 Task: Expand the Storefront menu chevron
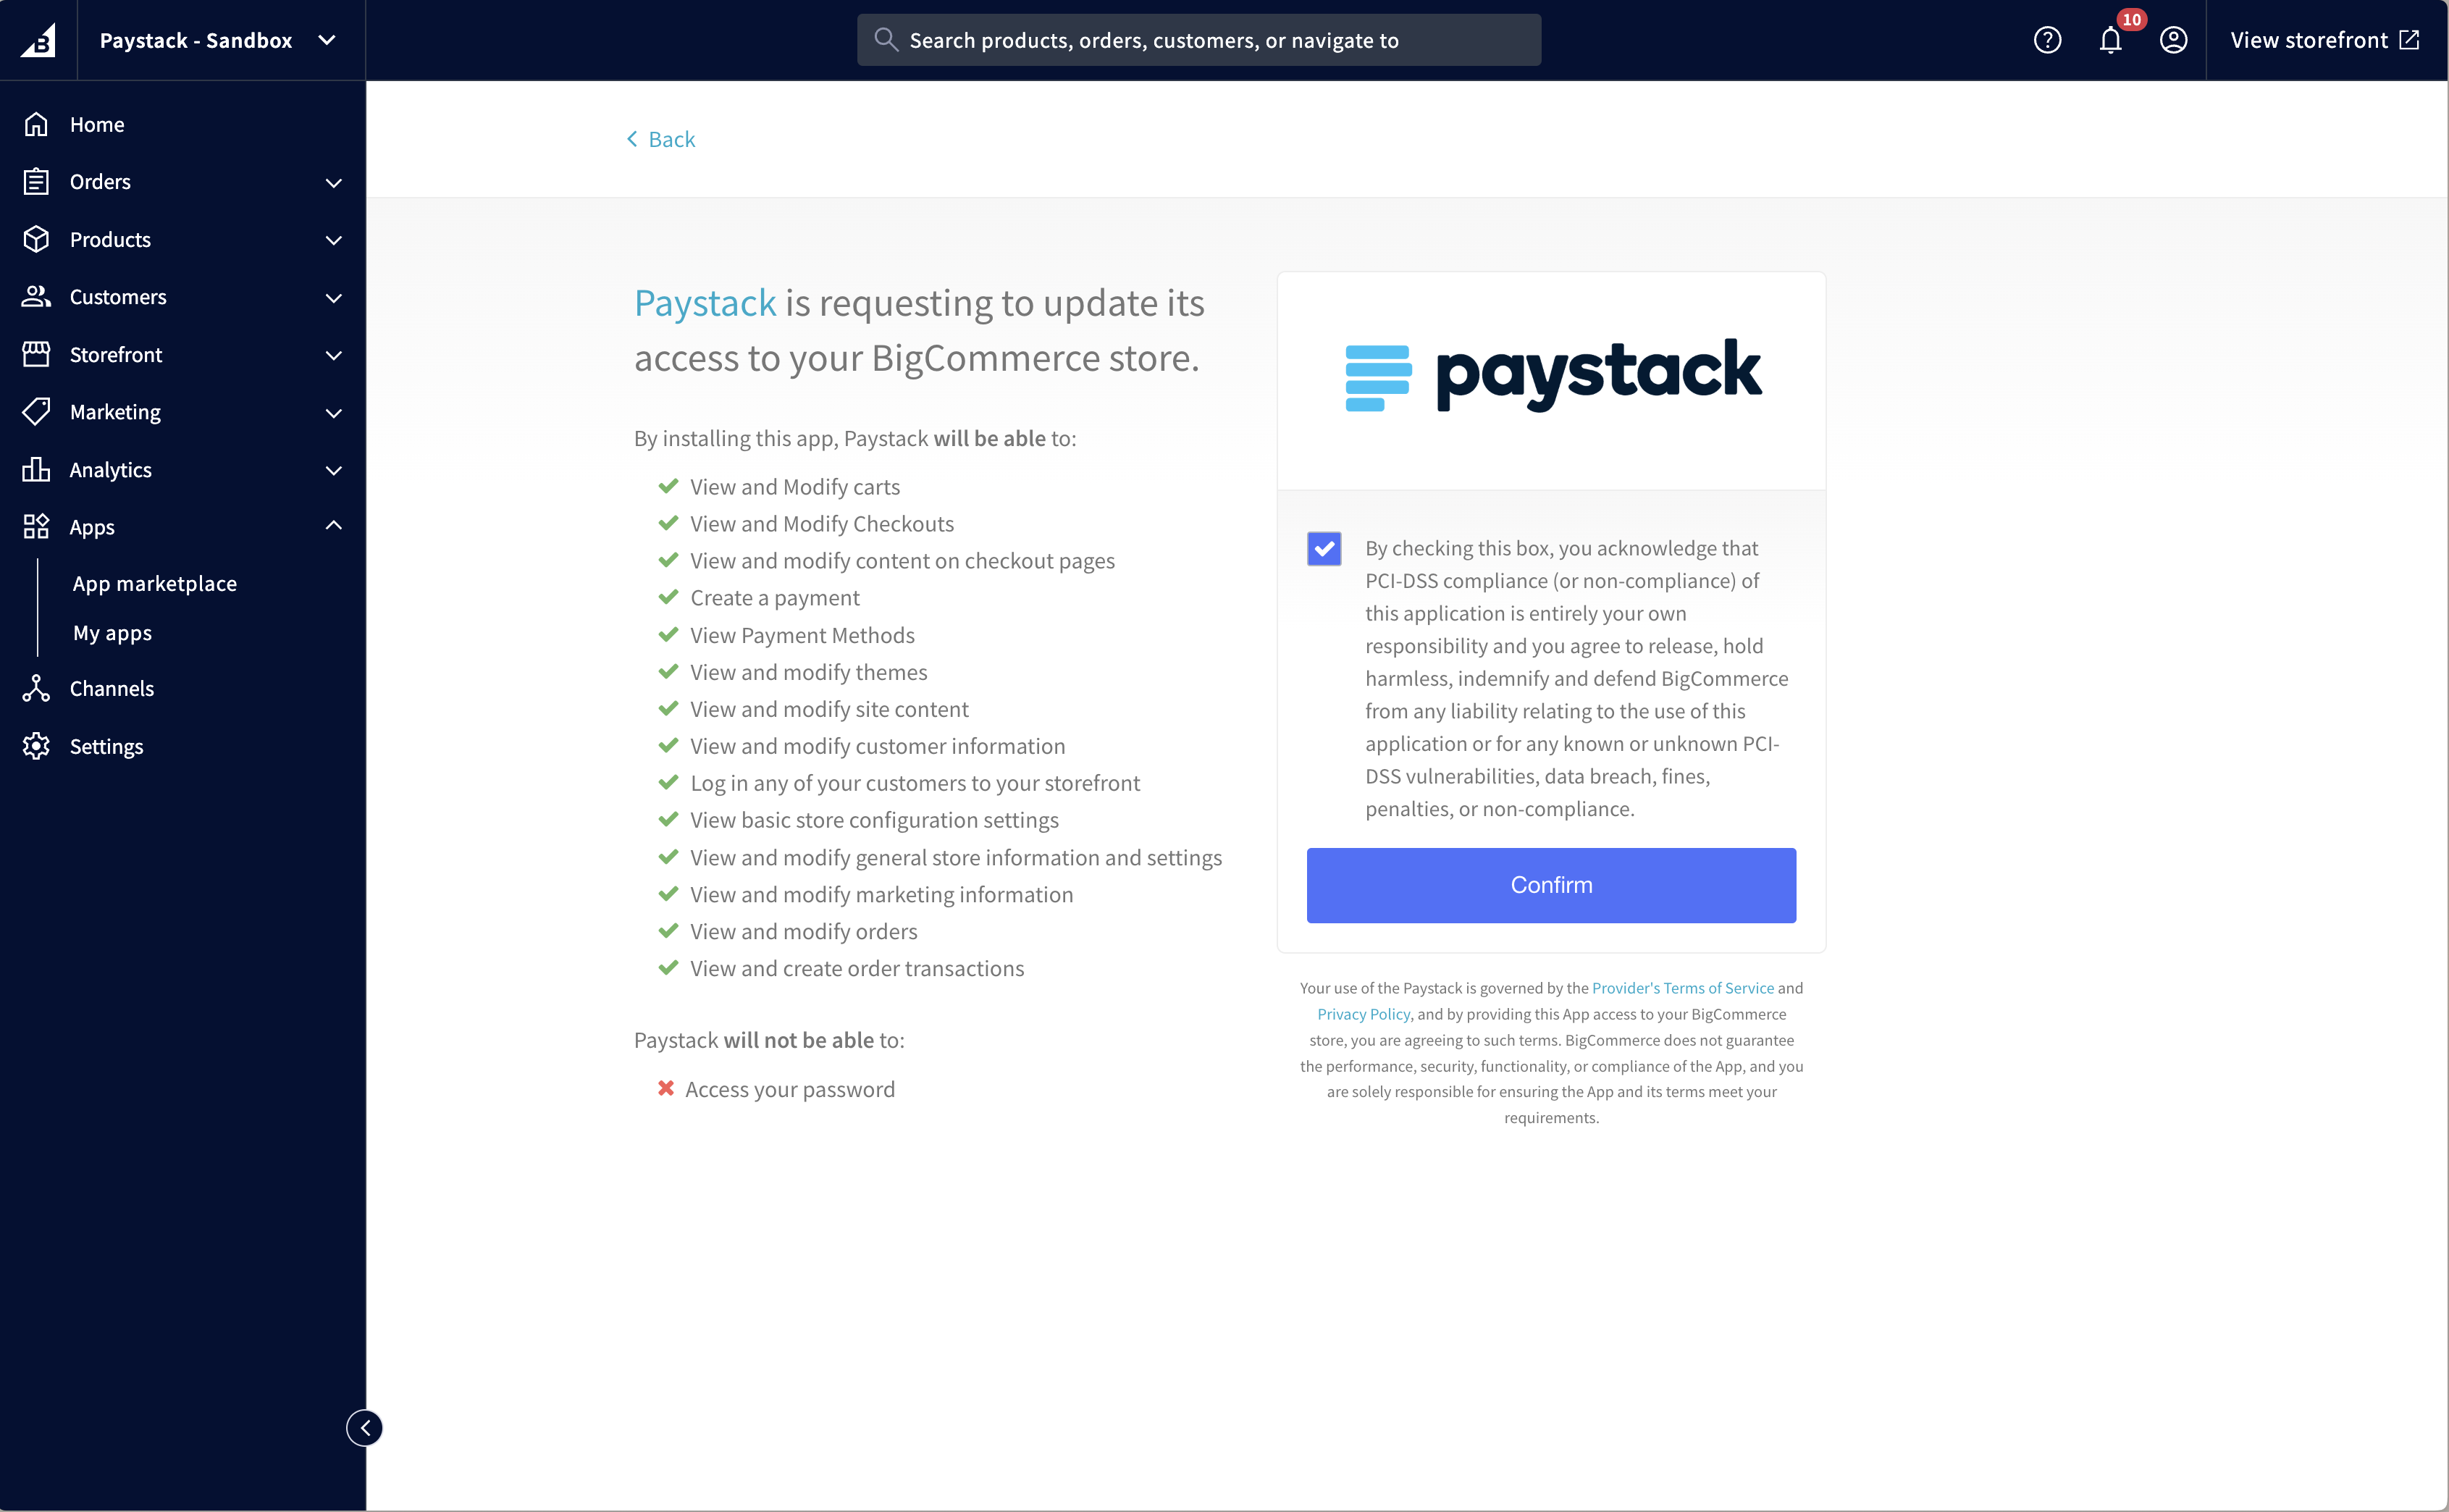click(334, 355)
